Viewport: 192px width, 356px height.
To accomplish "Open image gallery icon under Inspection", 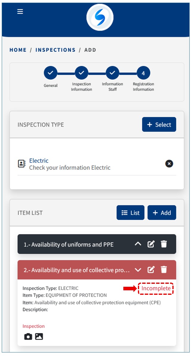I will [39, 337].
